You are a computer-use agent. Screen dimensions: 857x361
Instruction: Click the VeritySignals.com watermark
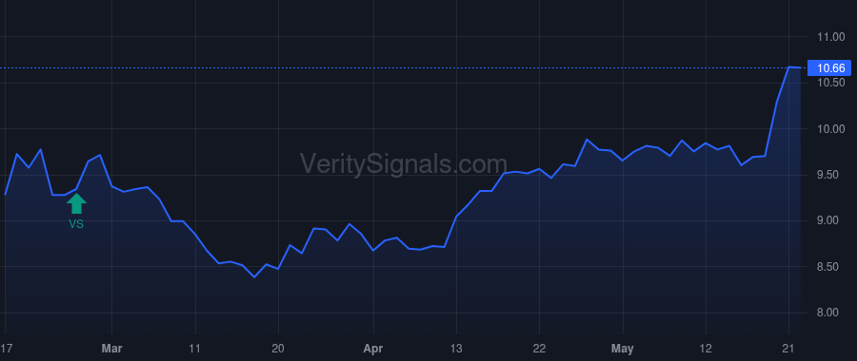(x=404, y=164)
